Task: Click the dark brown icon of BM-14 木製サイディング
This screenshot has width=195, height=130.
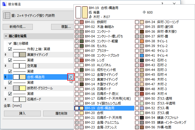Action: point(82,84)
